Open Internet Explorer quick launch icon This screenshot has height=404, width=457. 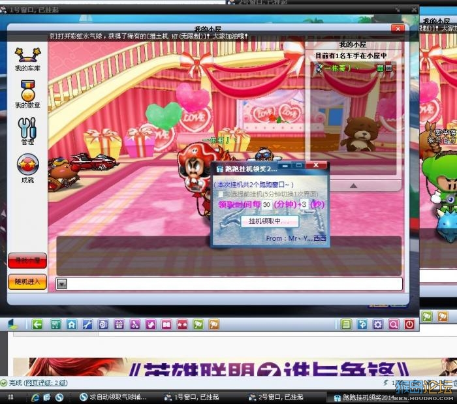point(35,397)
